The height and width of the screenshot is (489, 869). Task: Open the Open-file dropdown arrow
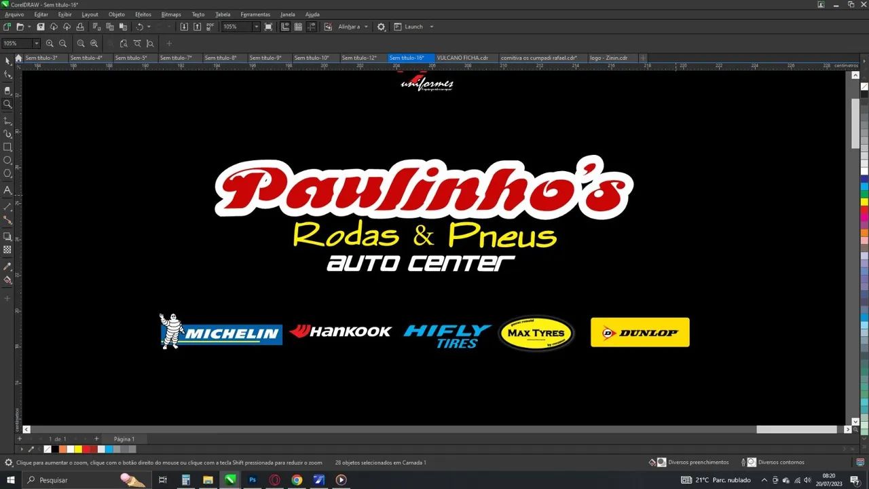[29, 26]
